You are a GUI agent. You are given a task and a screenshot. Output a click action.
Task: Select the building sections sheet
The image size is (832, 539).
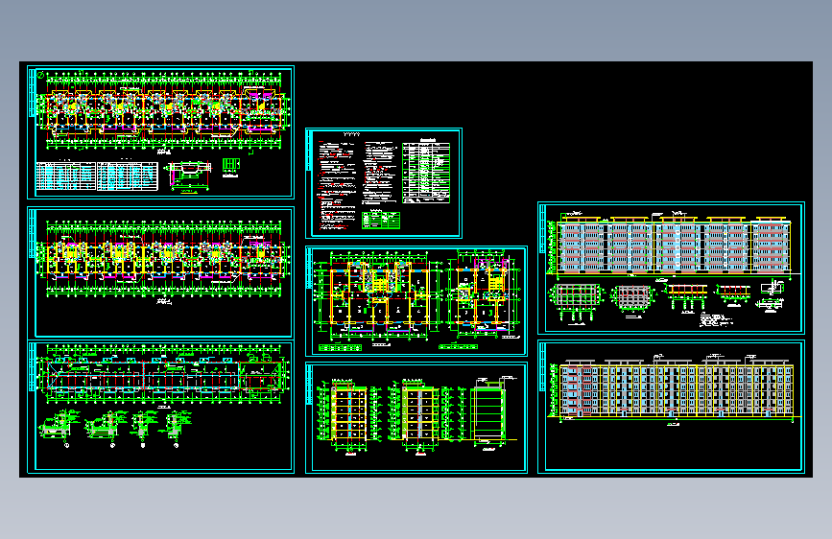[416, 417]
